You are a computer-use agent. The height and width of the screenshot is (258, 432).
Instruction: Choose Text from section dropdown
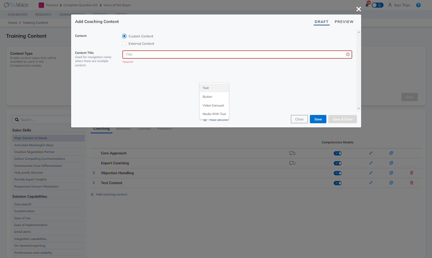pyautogui.click(x=214, y=88)
